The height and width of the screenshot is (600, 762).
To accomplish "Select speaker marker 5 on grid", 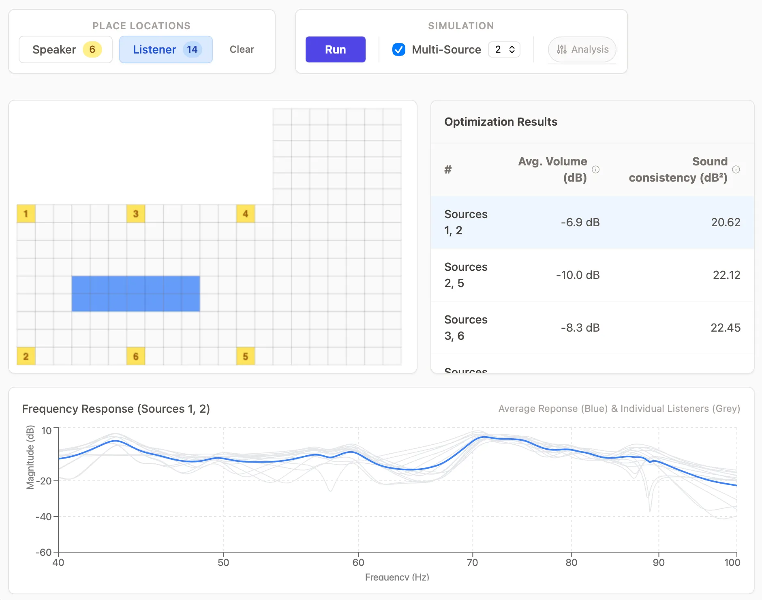I will pos(245,356).
